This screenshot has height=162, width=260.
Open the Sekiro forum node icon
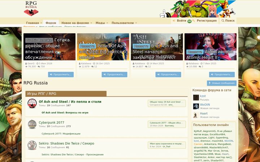[32, 145]
